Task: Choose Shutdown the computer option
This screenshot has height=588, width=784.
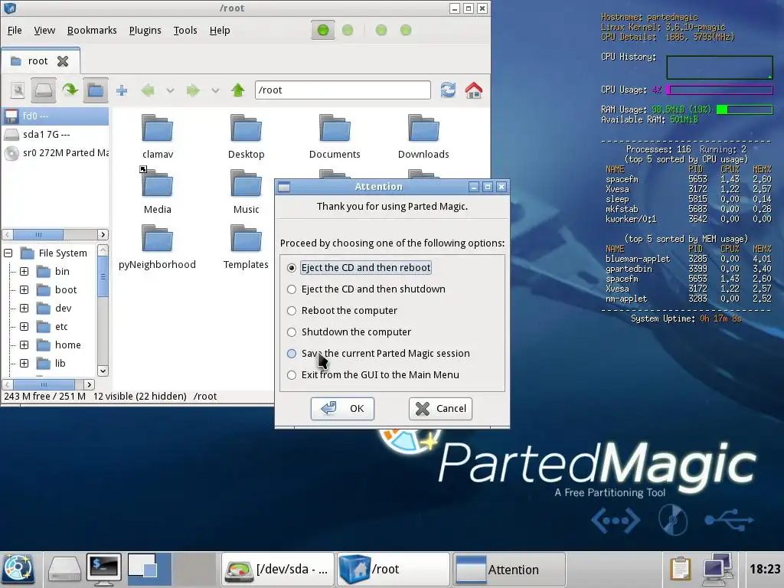Action: tap(349, 332)
